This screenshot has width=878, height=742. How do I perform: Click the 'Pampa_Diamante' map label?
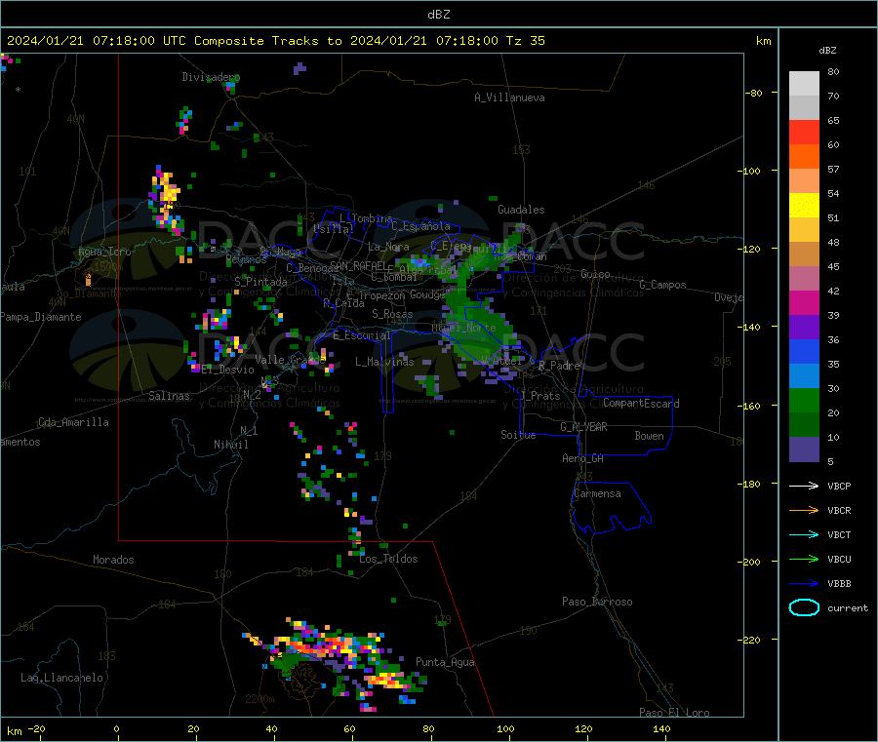[40, 317]
